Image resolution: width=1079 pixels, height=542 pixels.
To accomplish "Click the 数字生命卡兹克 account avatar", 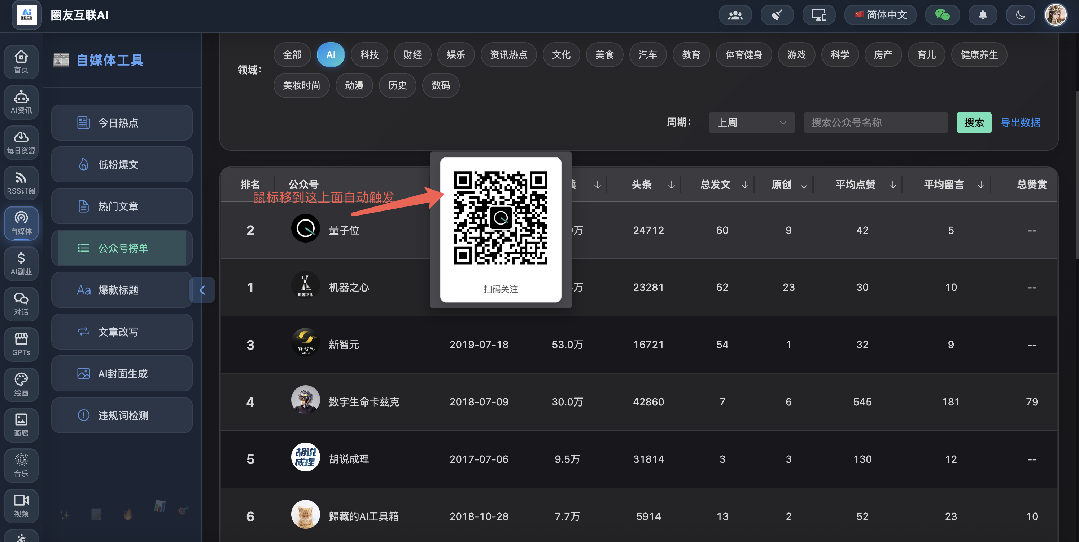I will tap(305, 400).
